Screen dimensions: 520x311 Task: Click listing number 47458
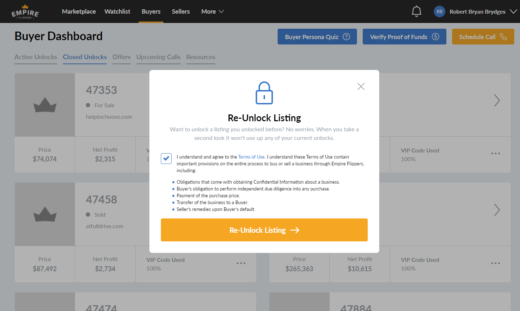[x=101, y=199]
